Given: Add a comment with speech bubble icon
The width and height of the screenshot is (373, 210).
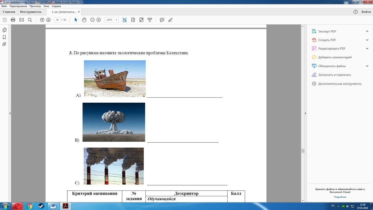Looking at the screenshot, I should point(162,20).
